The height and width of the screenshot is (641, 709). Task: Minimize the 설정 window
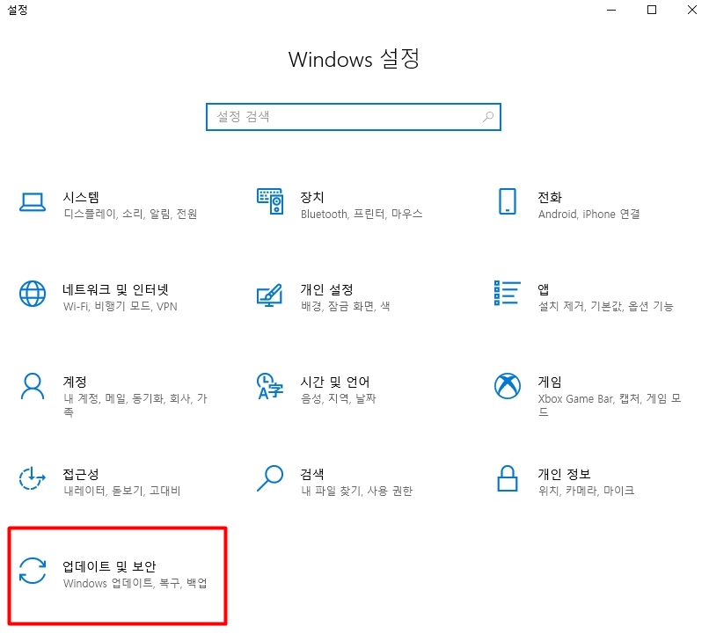611,10
